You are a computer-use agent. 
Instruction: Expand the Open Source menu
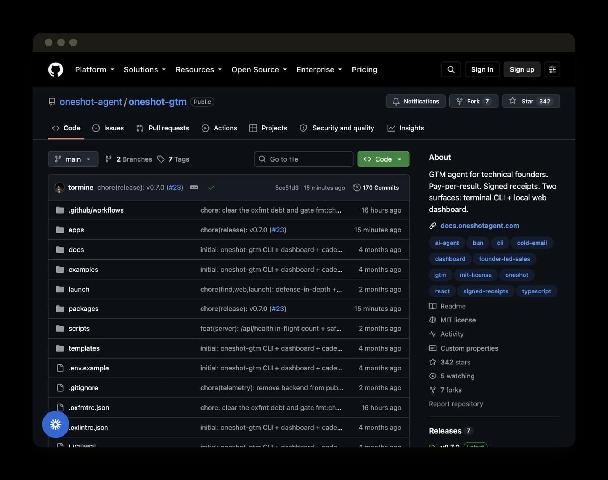coord(259,69)
